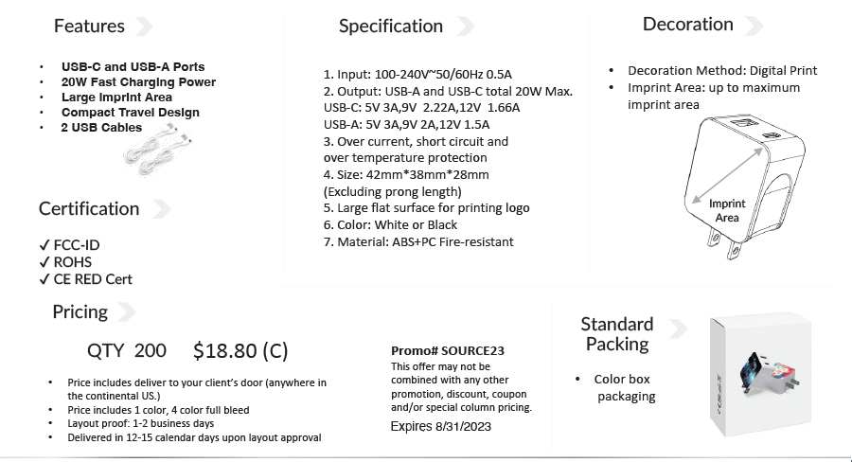Click the $18.80 (C) price
The width and height of the screenshot is (852, 462).
click(240, 351)
